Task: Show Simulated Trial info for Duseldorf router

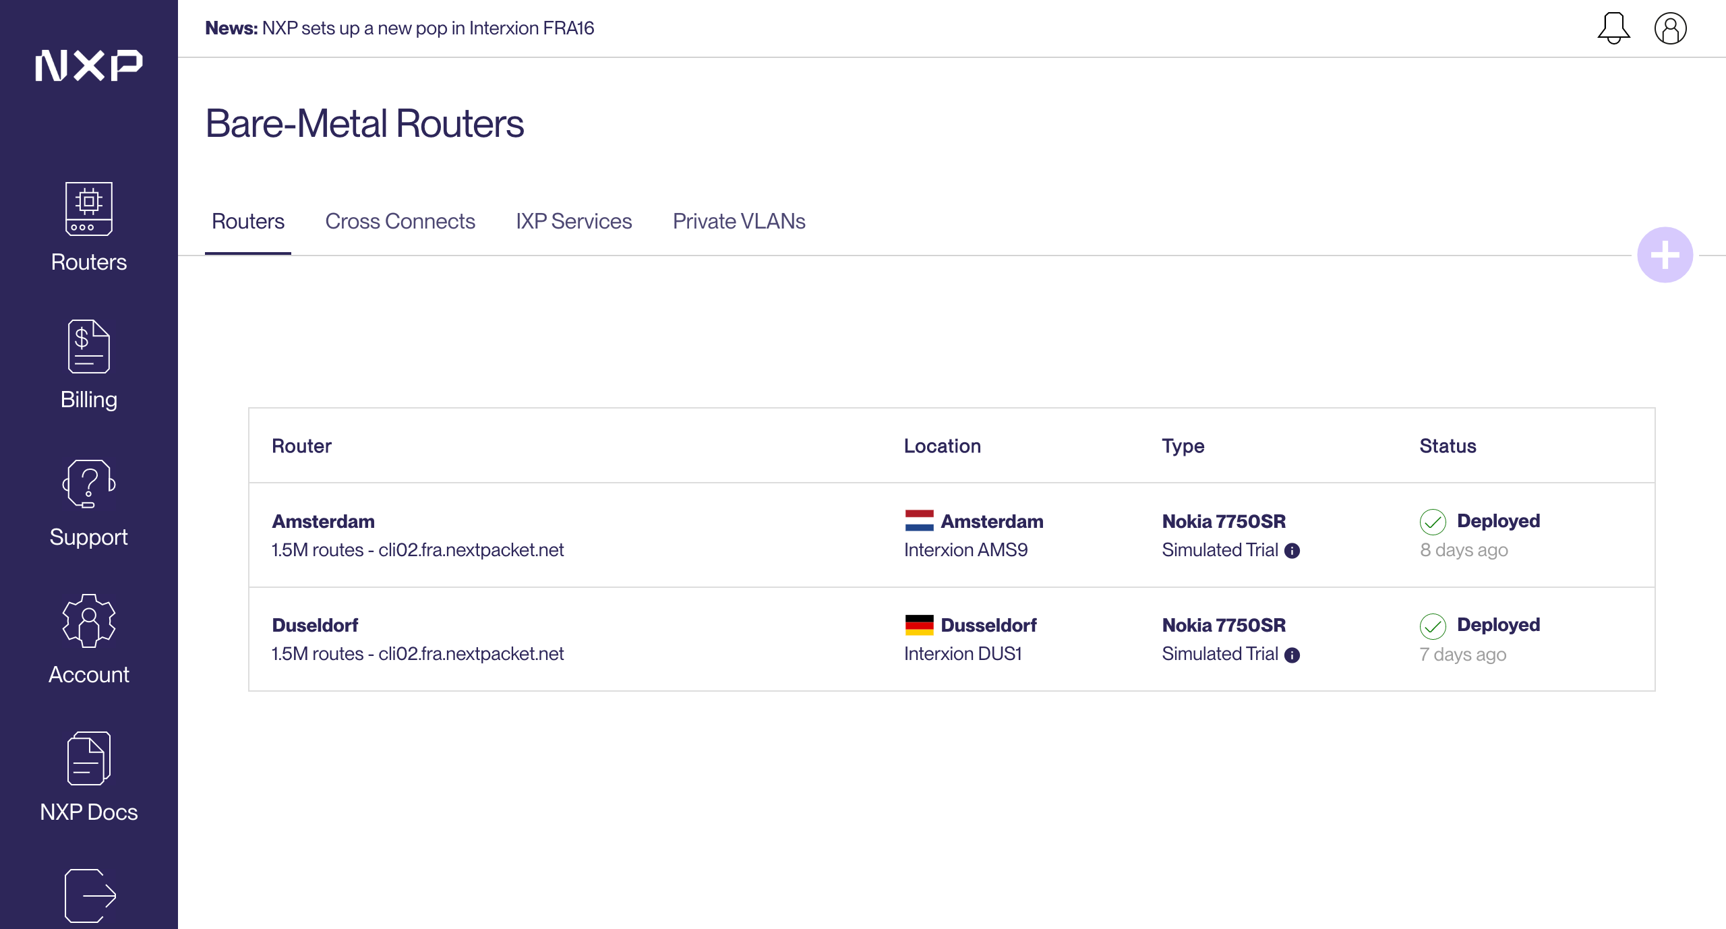Action: 1292,655
